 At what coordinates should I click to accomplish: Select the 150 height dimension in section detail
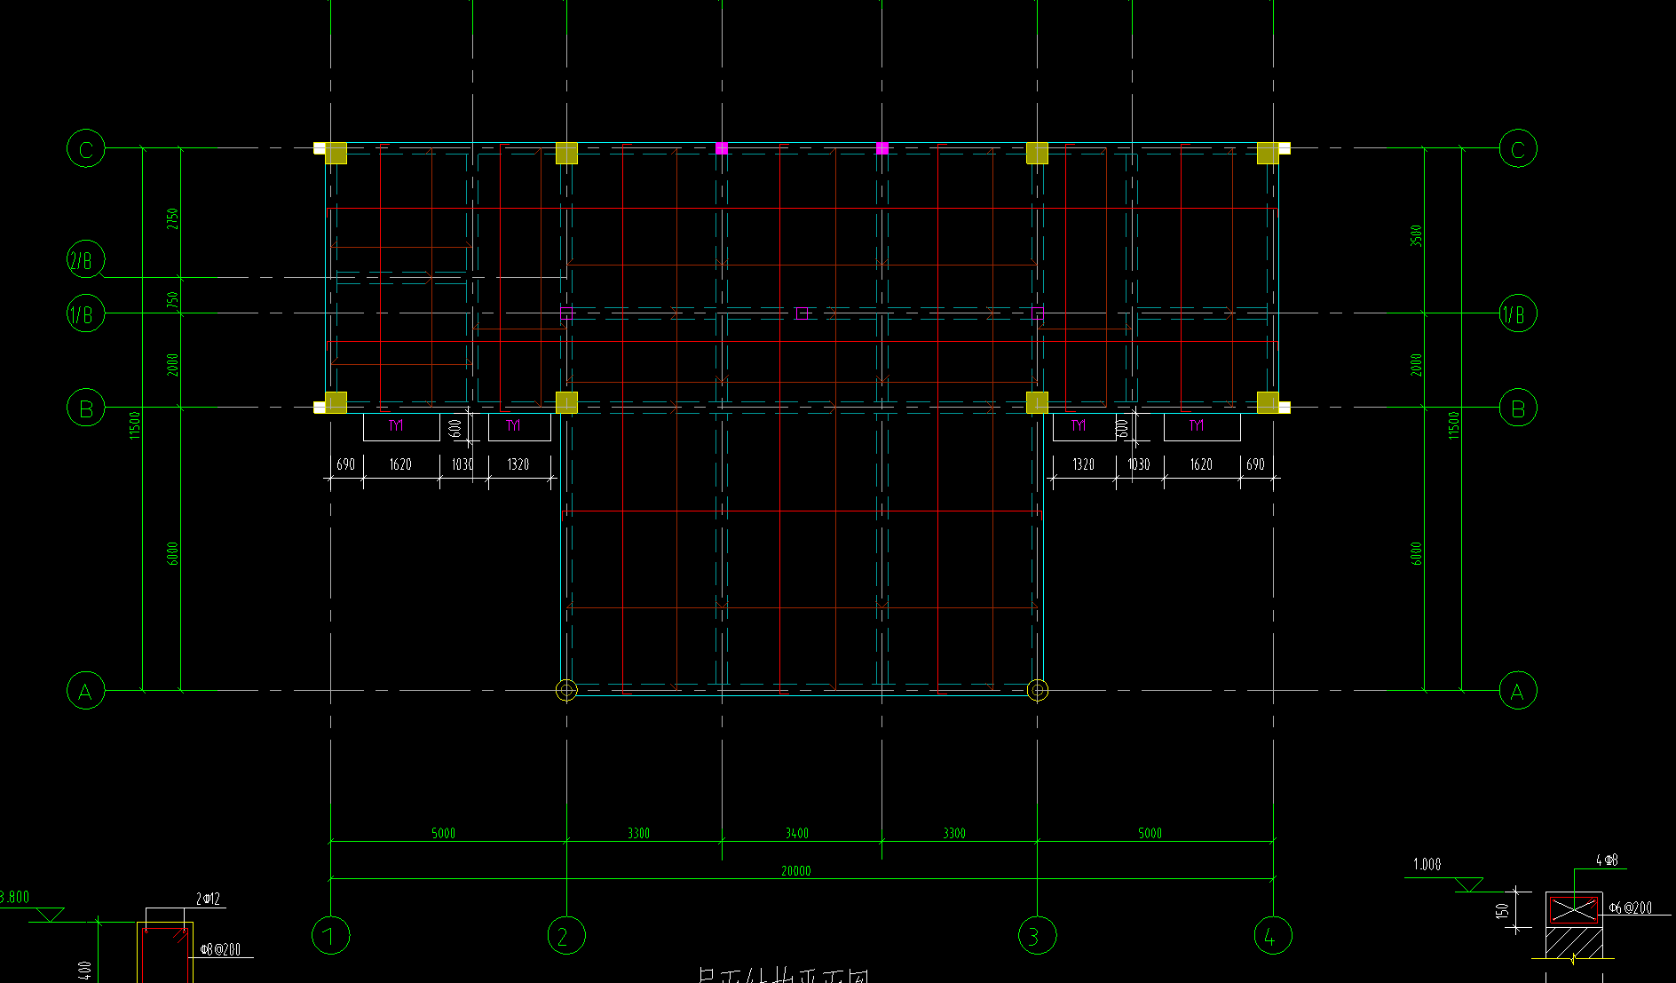[x=1502, y=910]
